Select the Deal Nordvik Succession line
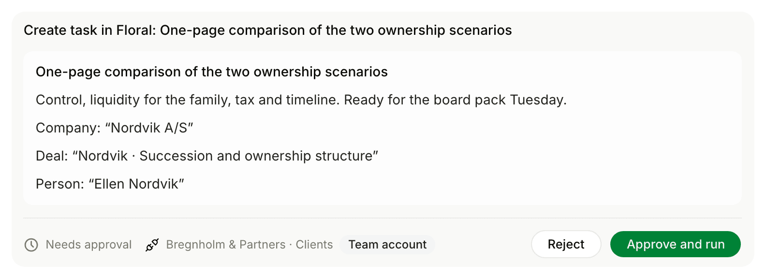Viewport: 766px width, 278px height. point(207,156)
